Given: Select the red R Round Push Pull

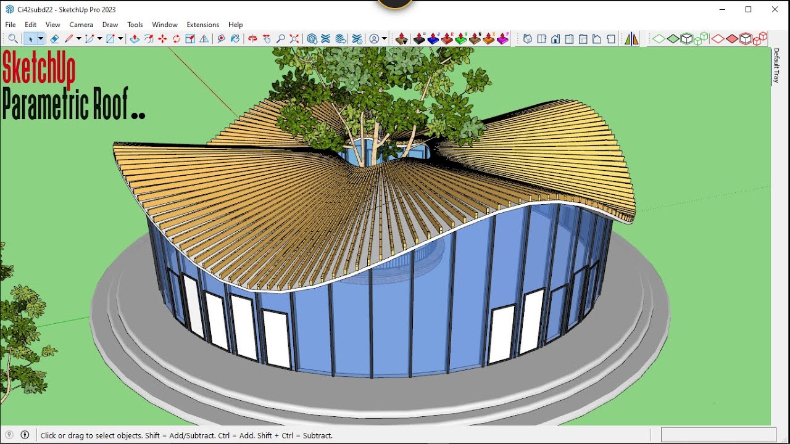Looking at the screenshot, I should [x=447, y=39].
